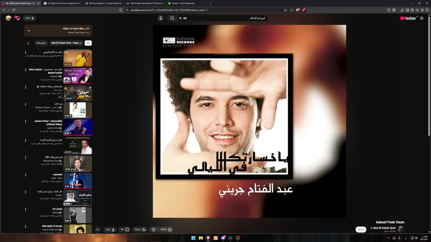Viewport: 431px width, 242px height.
Task: Open the YouTube notifications bell
Action: click(x=17, y=18)
